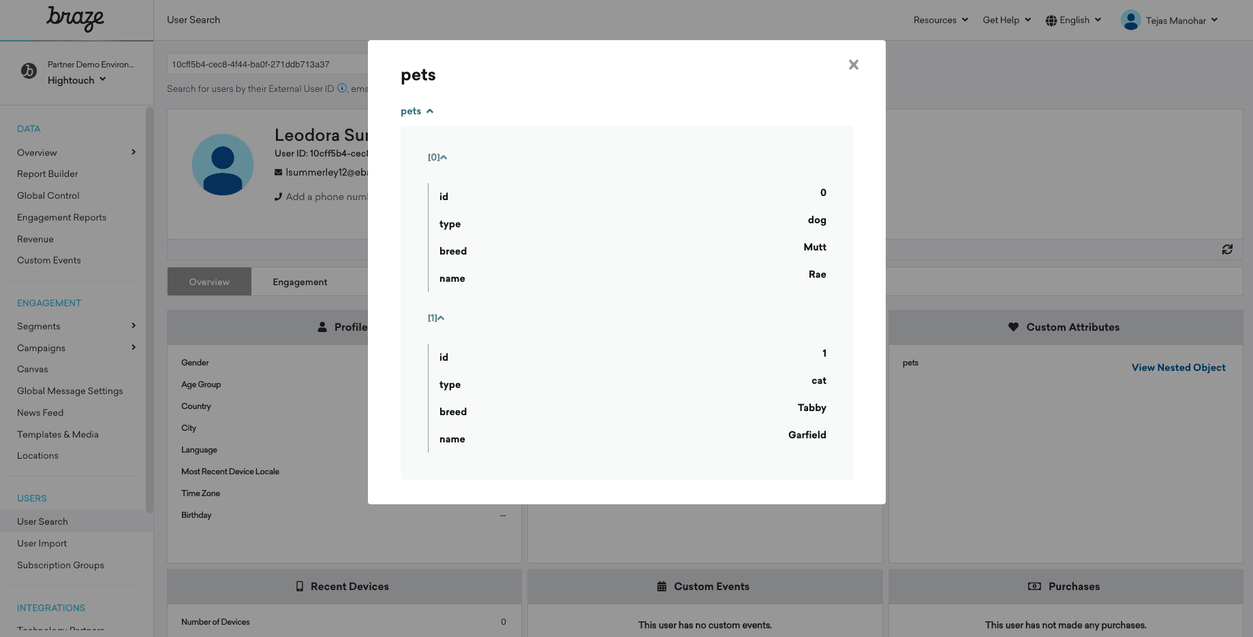Collapse the [0] array item
The image size is (1253, 637).
pyautogui.click(x=437, y=157)
